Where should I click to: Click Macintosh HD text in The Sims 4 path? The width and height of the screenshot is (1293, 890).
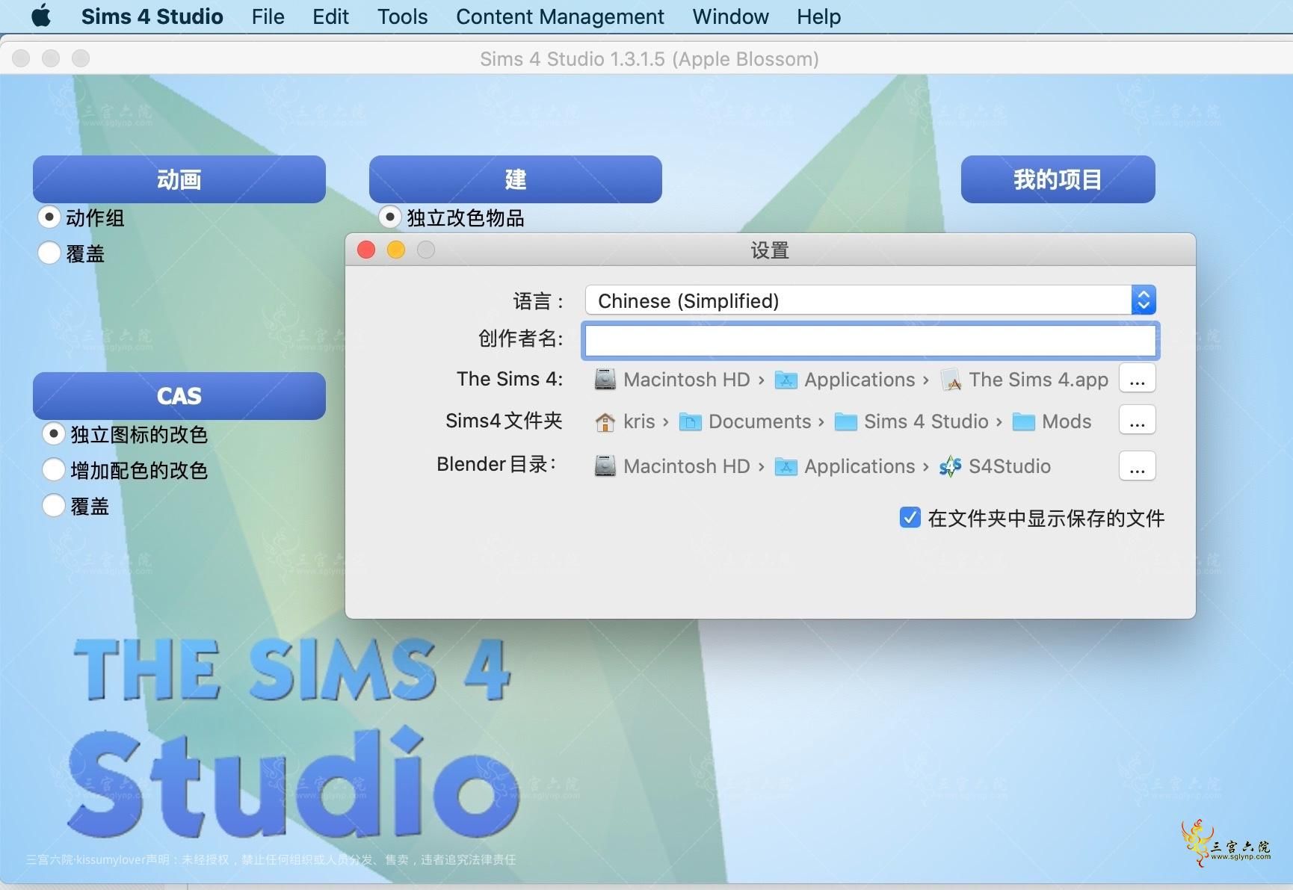click(x=687, y=380)
